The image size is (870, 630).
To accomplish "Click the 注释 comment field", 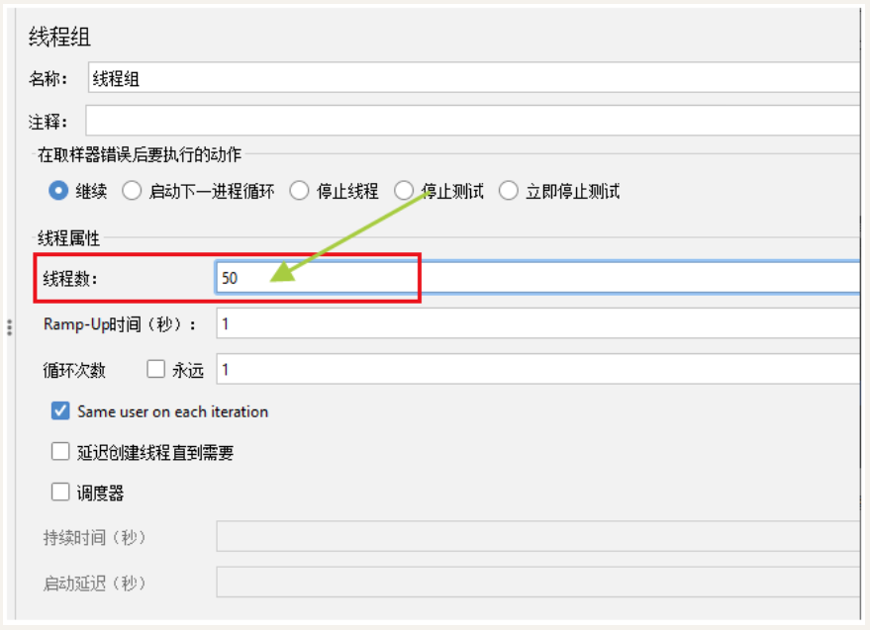I will pyautogui.click(x=473, y=121).
